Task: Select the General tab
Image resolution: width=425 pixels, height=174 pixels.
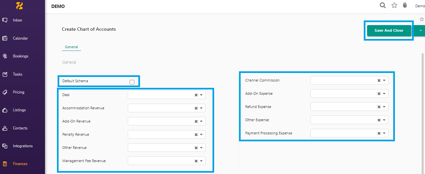Action: [71, 47]
